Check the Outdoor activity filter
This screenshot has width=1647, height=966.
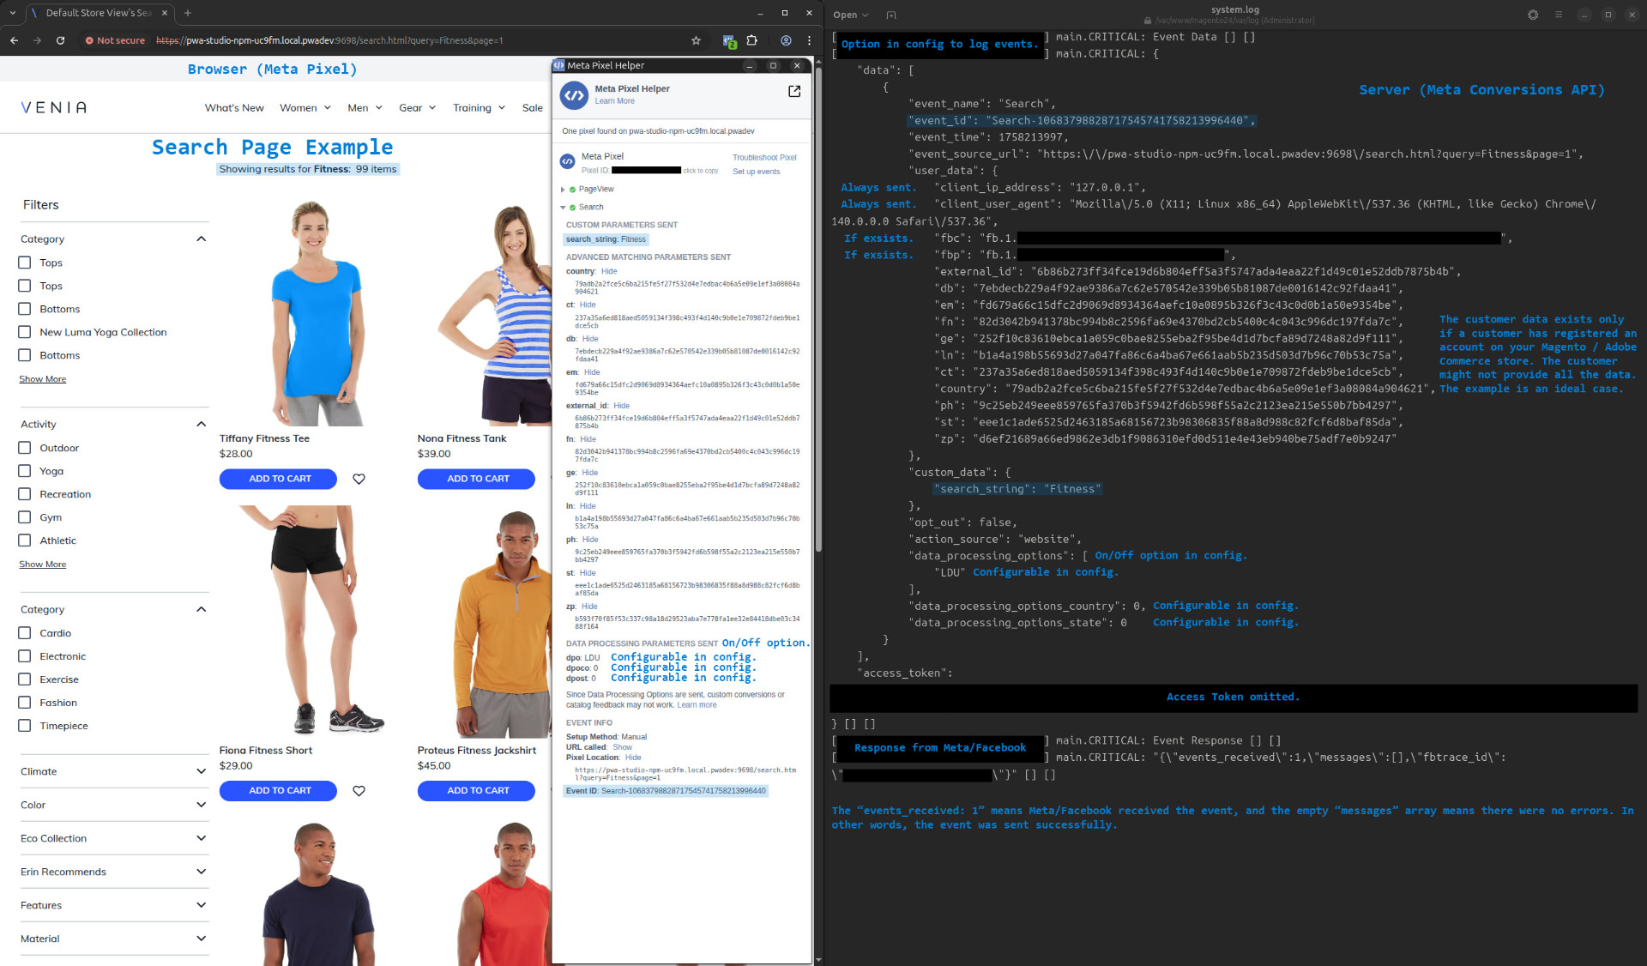click(x=25, y=448)
